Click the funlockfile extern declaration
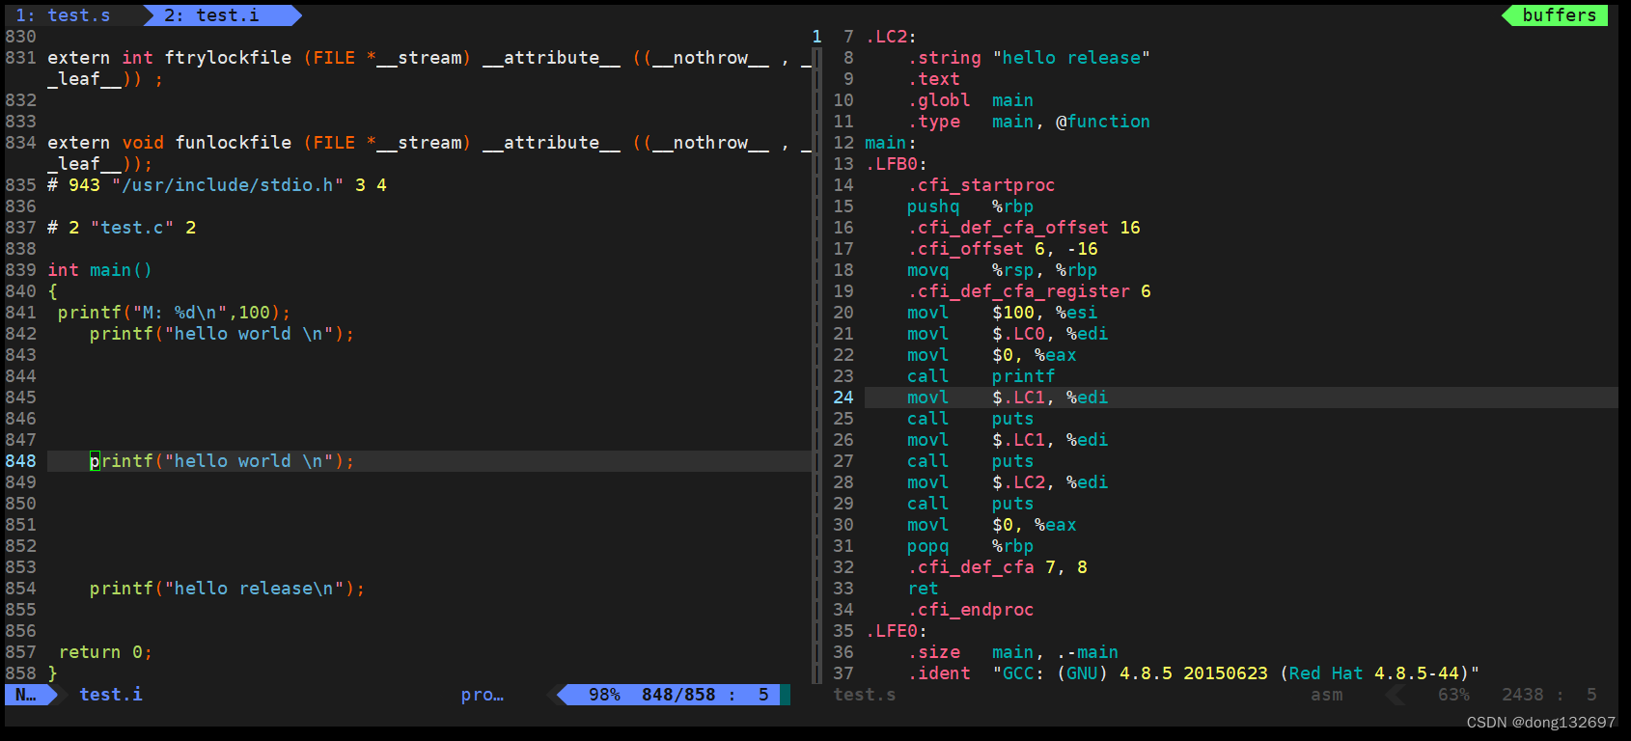The width and height of the screenshot is (1631, 741). pyautogui.click(x=429, y=153)
